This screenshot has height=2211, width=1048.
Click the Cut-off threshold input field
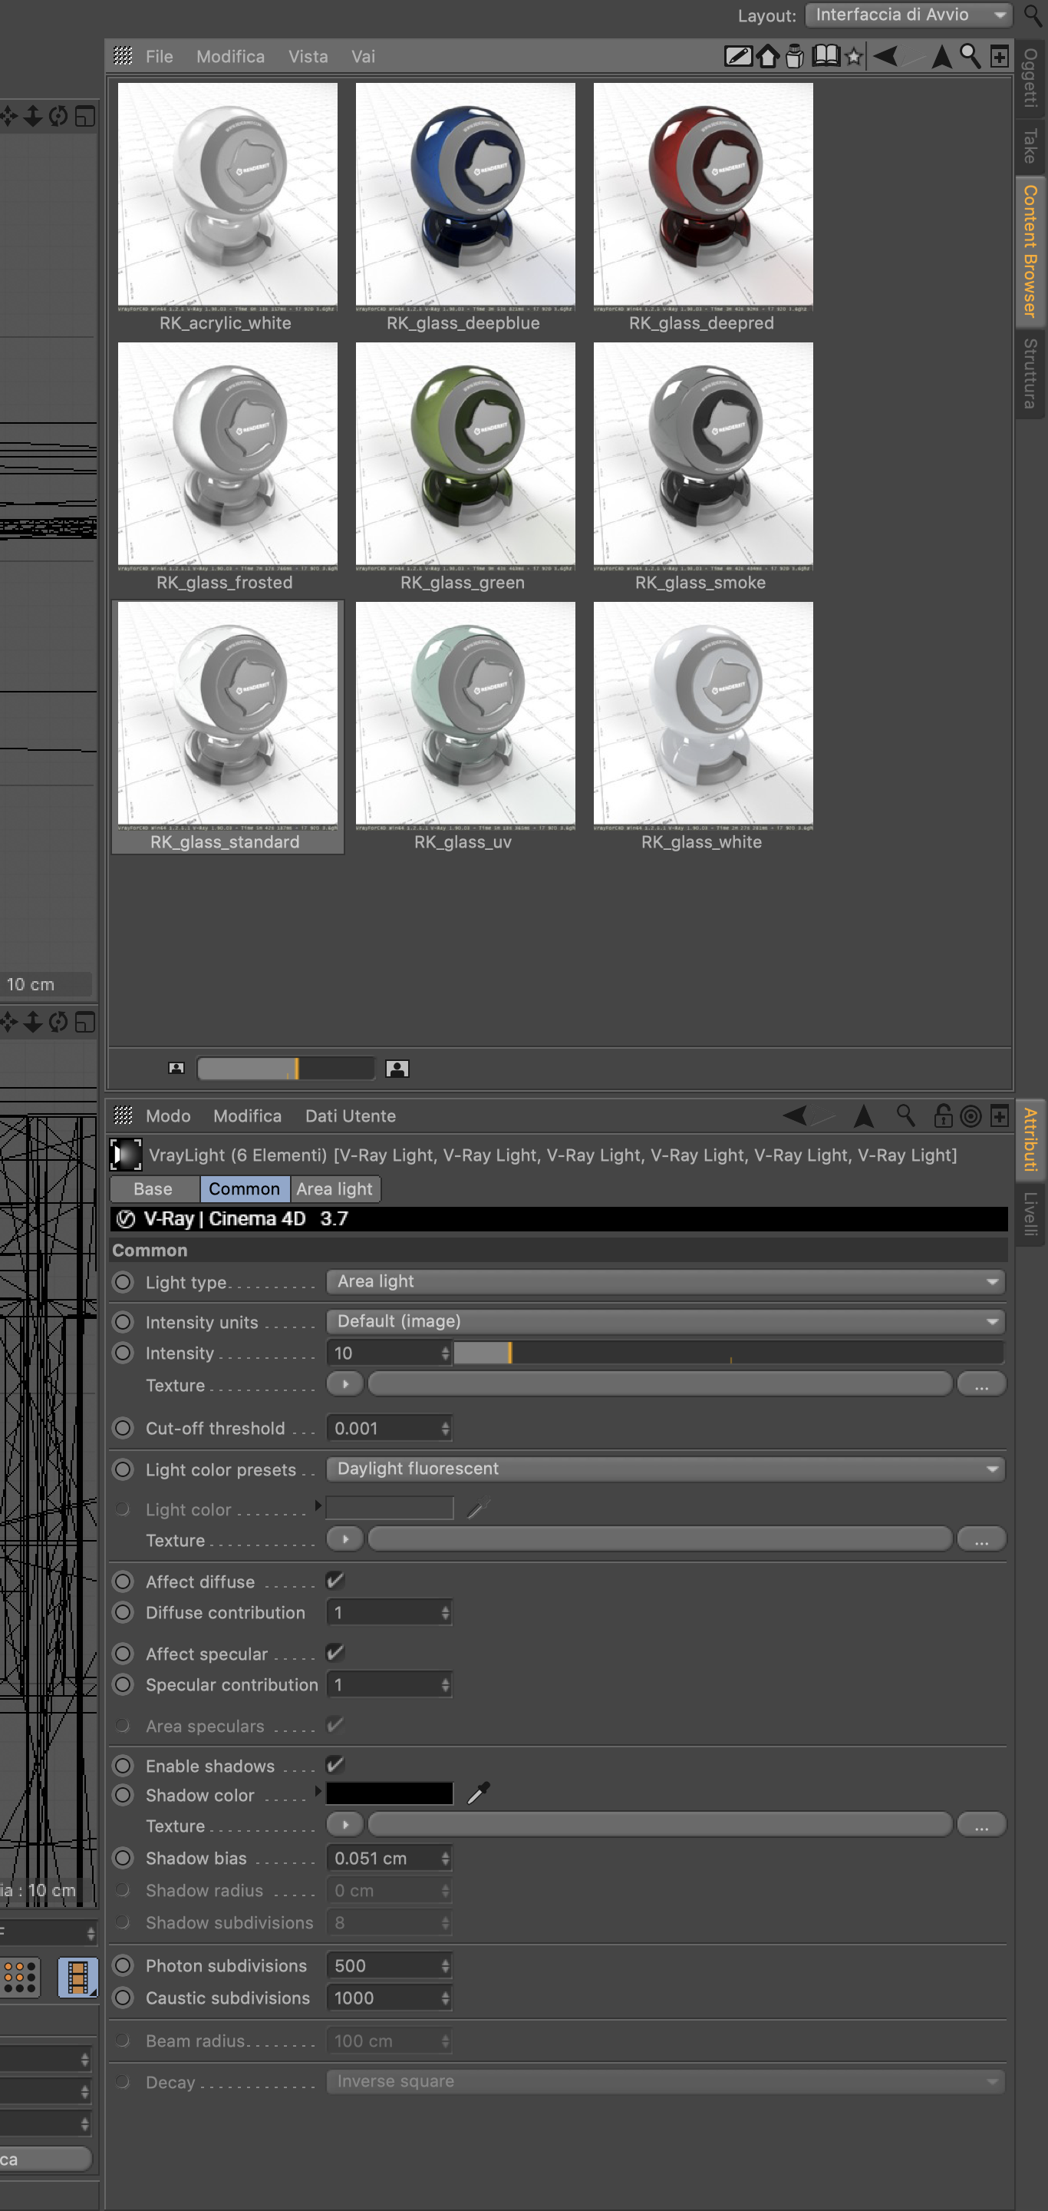388,1428
